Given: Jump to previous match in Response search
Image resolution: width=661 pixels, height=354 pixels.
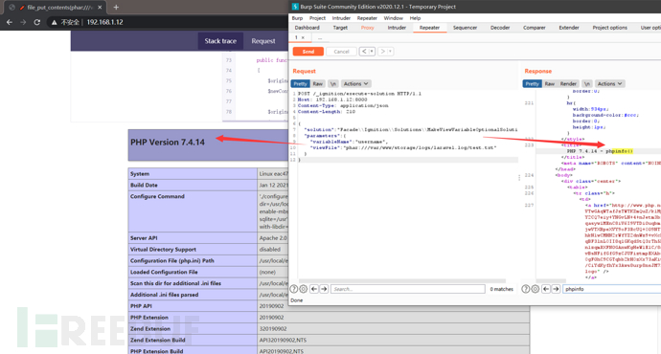Looking at the screenshot, I should coord(546,289).
